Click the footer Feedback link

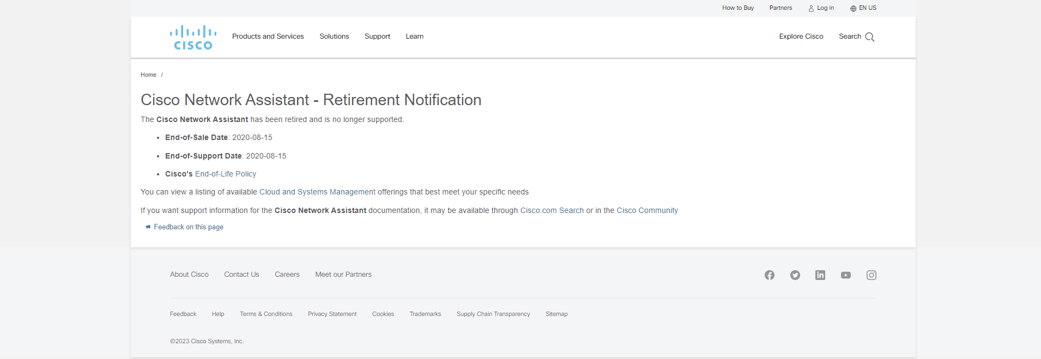183,314
